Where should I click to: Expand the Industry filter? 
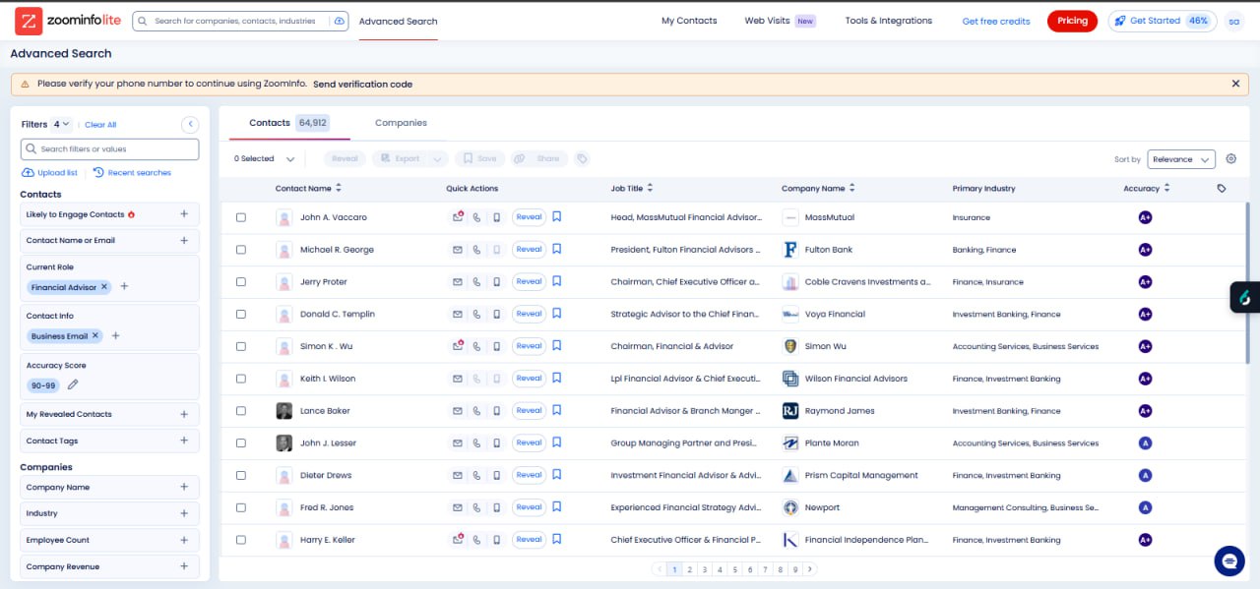(x=184, y=513)
